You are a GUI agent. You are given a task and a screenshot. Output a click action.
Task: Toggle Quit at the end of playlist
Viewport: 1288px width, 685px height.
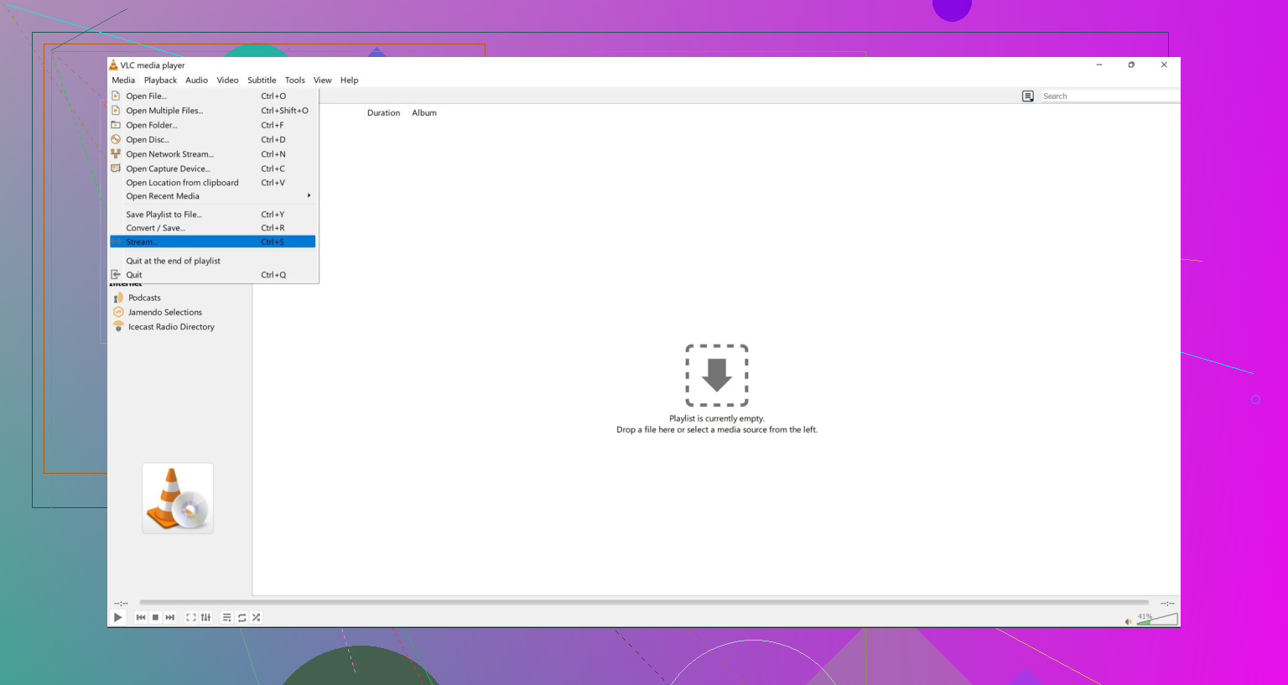[x=213, y=261]
